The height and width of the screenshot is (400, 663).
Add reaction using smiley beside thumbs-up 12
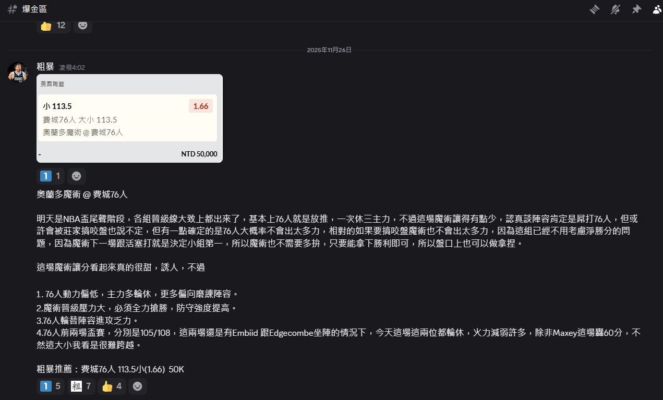[82, 25]
